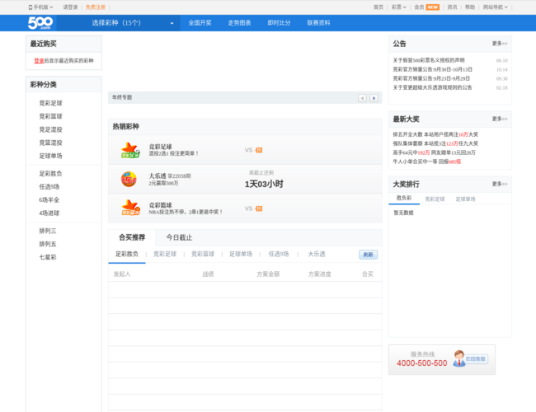Open 联赛资料 in the navigation bar
This screenshot has width=536, height=412.
click(x=318, y=23)
